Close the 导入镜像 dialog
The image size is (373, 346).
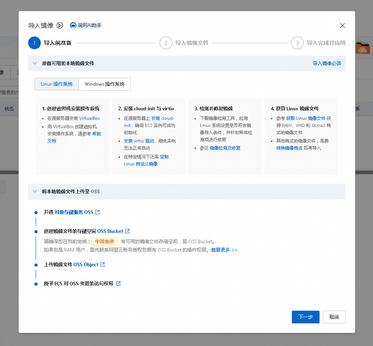pyautogui.click(x=343, y=25)
